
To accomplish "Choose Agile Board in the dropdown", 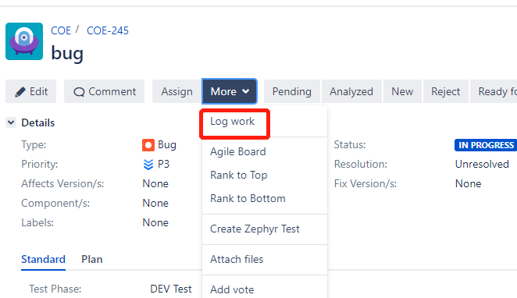I will (237, 152).
